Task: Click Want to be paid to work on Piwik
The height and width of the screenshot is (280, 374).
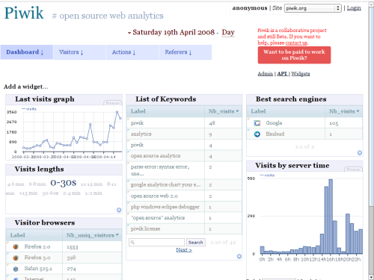Action: 294,55
